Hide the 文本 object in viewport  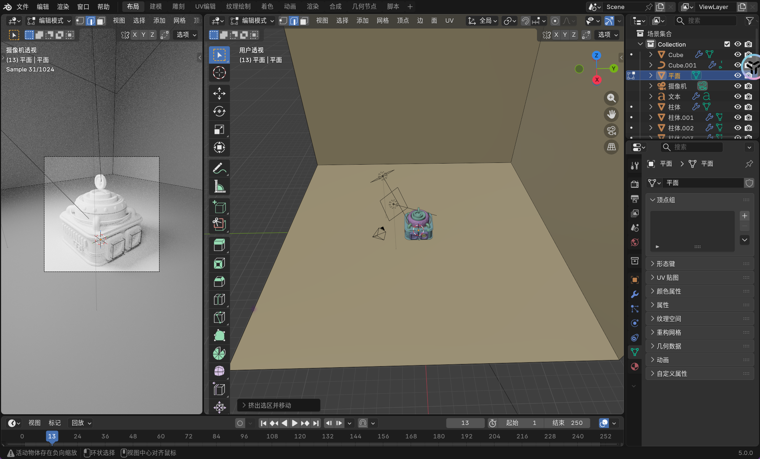coord(738,96)
